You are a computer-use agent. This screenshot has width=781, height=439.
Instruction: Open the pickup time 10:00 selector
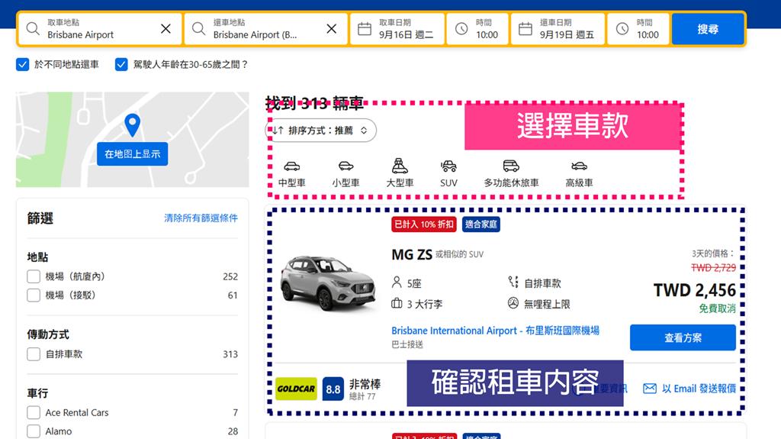point(477,29)
